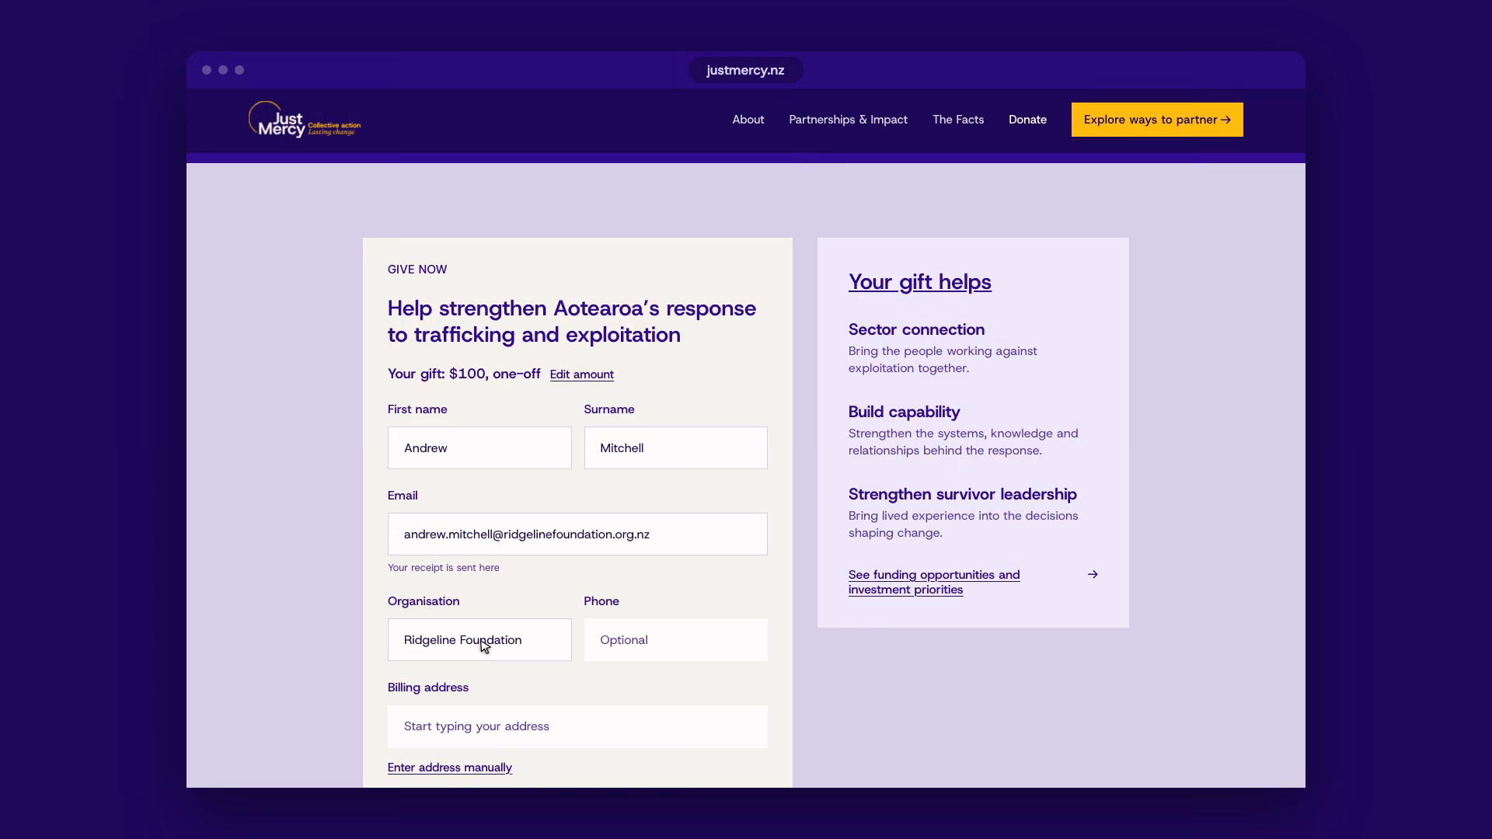Click Explore ways to partner button

coord(1157,120)
